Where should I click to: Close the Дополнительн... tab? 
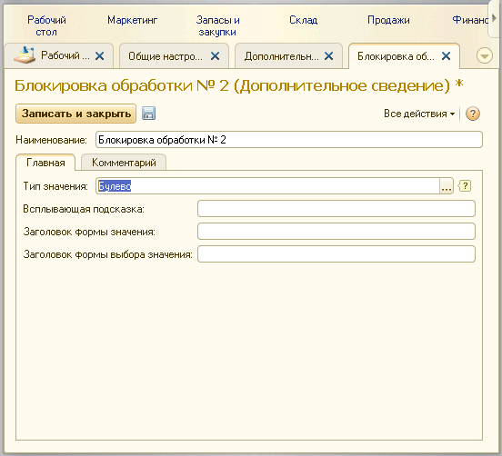tap(329, 56)
